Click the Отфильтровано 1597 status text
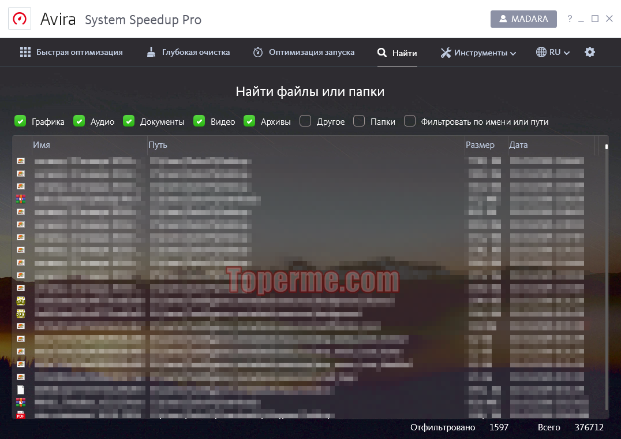The width and height of the screenshot is (621, 439). tap(459, 427)
